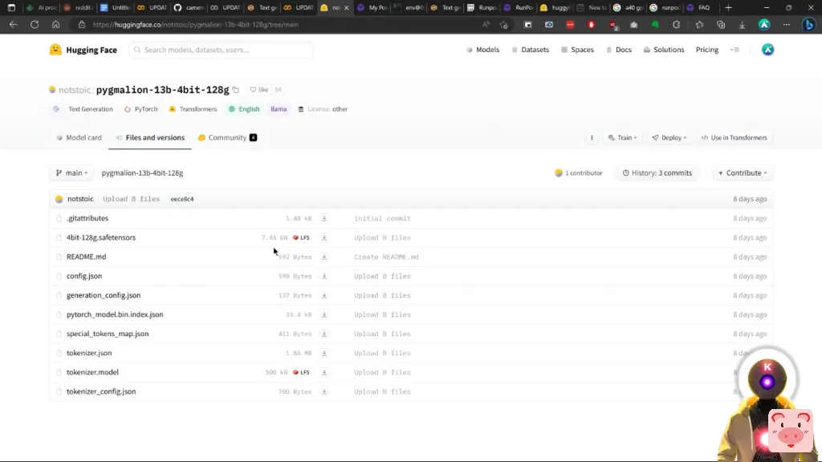The image size is (822, 462).
Task: Open Datasets in the top navigation
Action: 530,50
